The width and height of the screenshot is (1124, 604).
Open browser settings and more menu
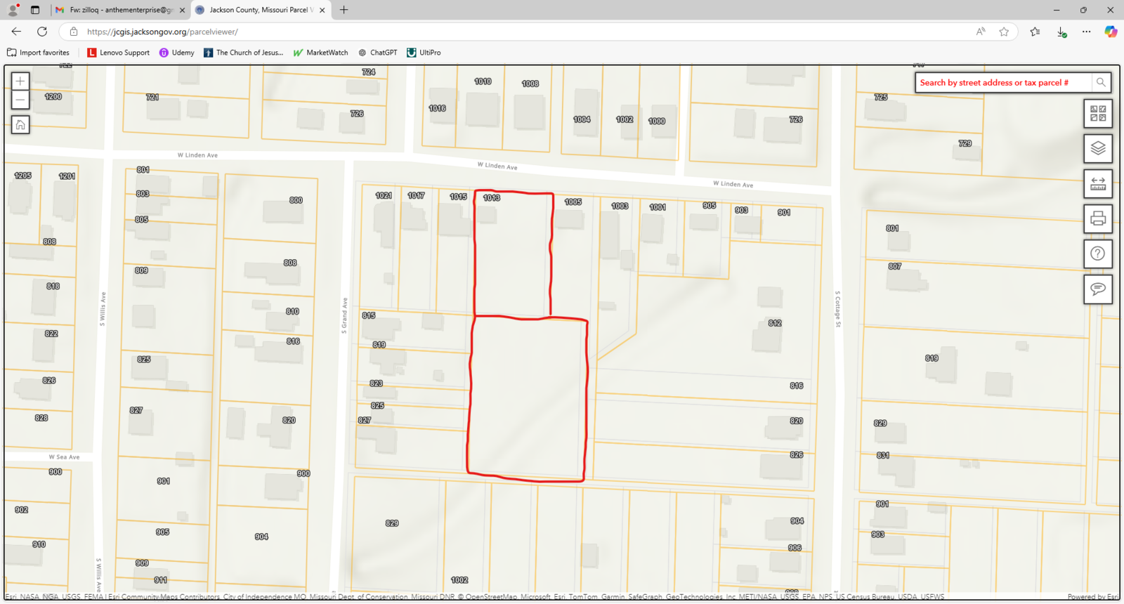coord(1086,32)
